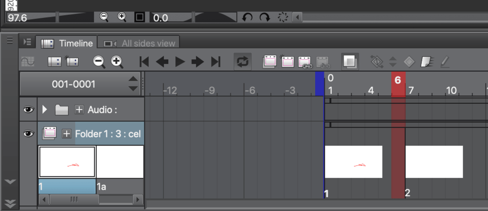Add a new animation cel
This screenshot has width=488, height=211.
(287, 61)
